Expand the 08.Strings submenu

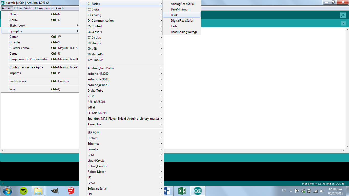[121, 43]
